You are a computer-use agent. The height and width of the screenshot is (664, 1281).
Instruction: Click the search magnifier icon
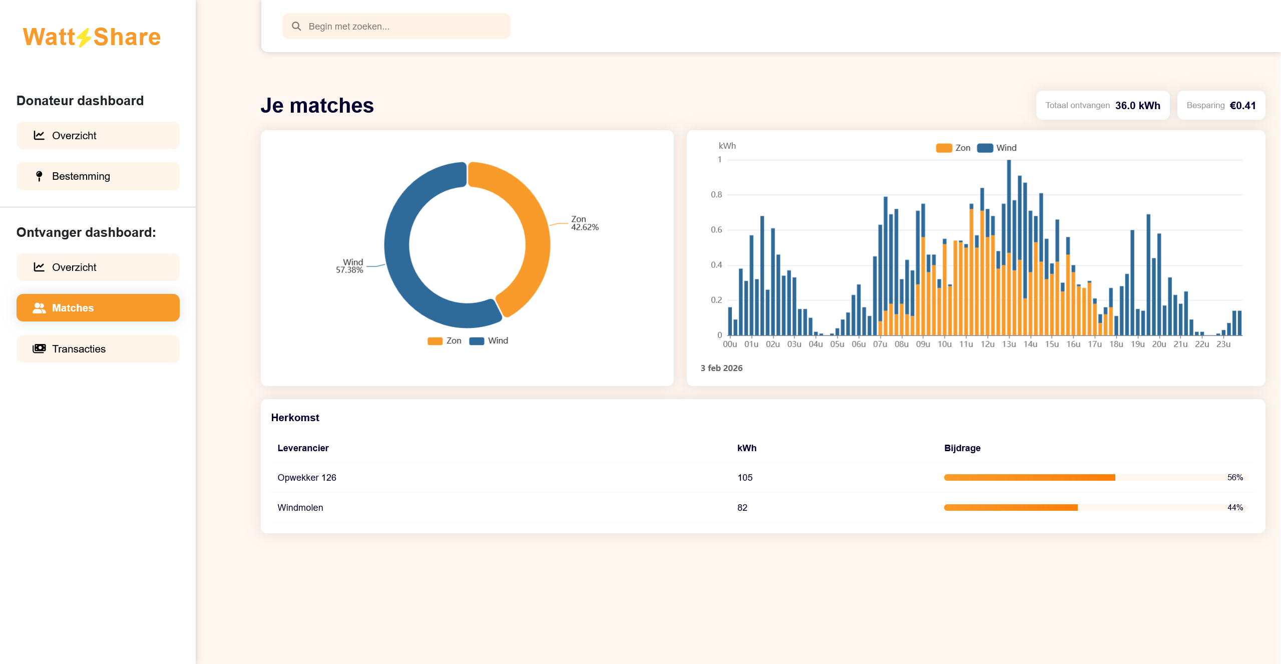(296, 26)
